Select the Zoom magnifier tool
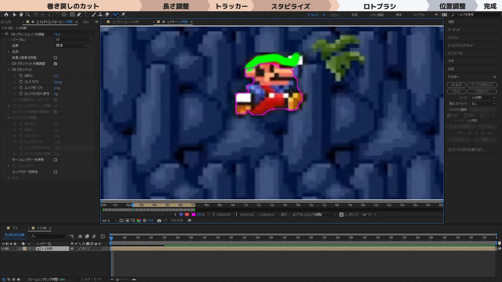502x282 pixels. point(28,15)
